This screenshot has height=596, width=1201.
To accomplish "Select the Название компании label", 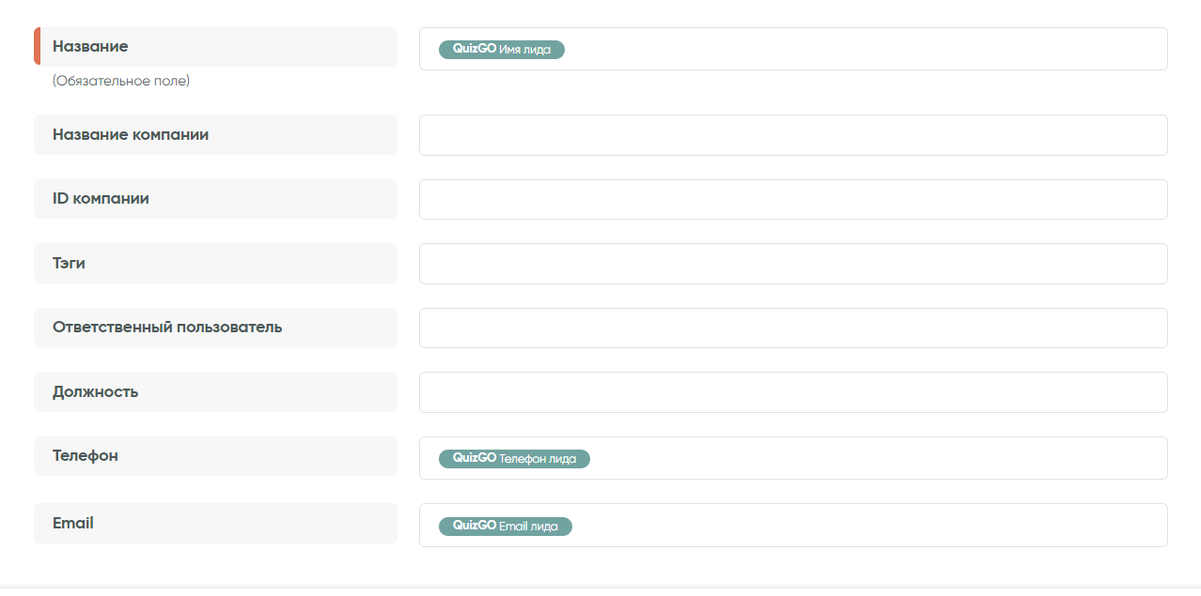I will pos(131,135).
